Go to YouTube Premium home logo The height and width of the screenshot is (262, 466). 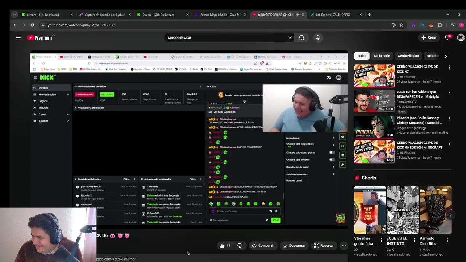click(40, 37)
